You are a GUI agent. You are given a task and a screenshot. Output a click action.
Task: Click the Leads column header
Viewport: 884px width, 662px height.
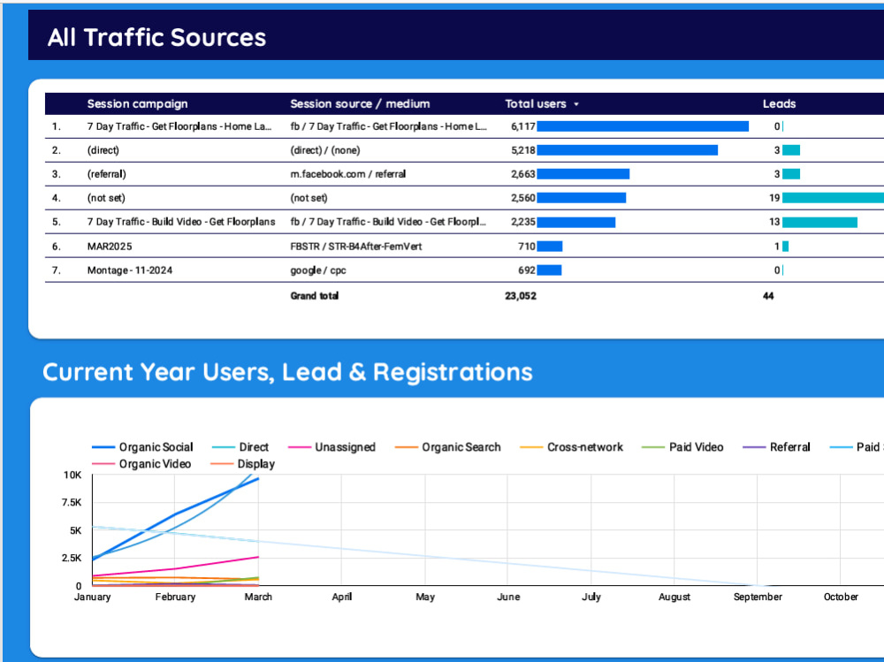(779, 103)
